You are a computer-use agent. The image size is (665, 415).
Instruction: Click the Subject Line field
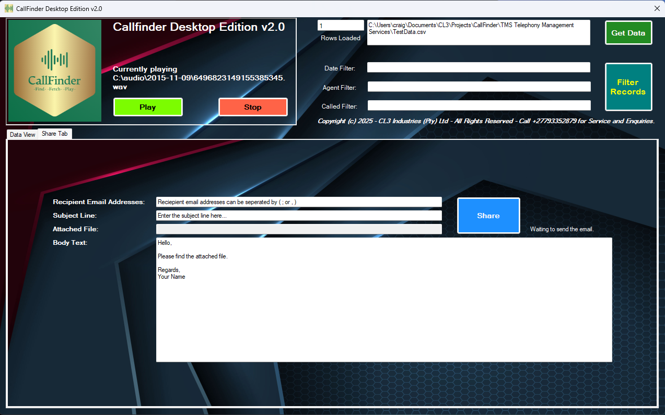click(x=298, y=215)
